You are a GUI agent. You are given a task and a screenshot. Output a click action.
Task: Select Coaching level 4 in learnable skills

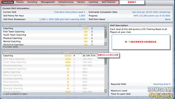click(x=53, y=56)
